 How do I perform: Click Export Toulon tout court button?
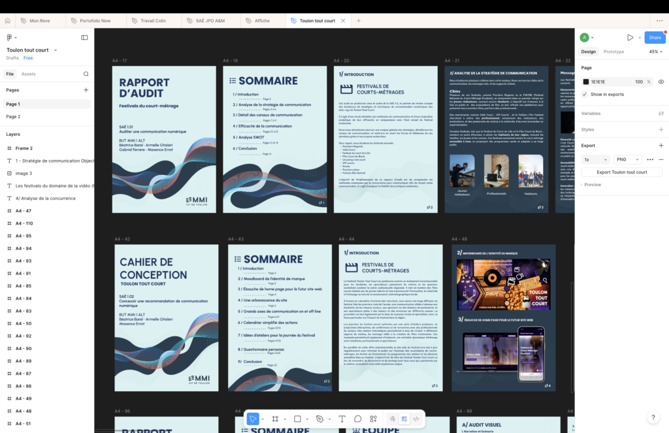(622, 172)
